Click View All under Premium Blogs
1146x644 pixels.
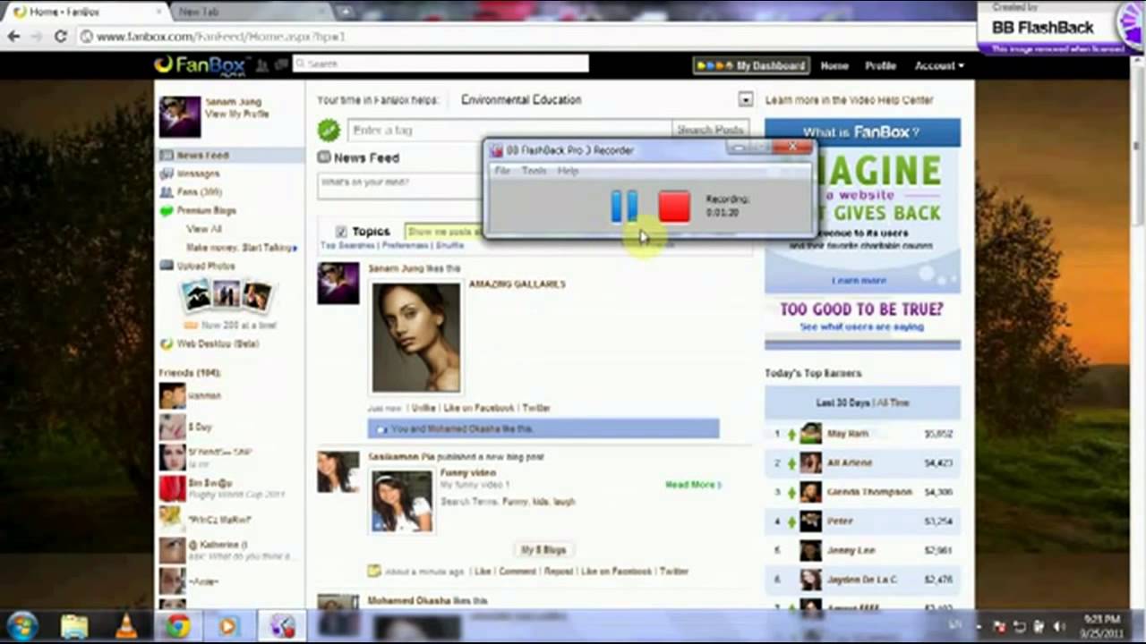tap(203, 229)
